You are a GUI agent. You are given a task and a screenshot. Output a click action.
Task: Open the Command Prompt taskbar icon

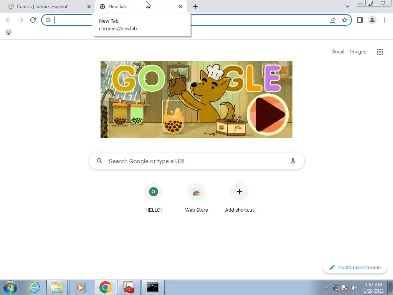[153, 287]
